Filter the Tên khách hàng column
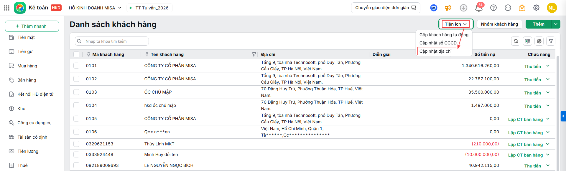The height and width of the screenshot is (171, 566). tap(254, 54)
